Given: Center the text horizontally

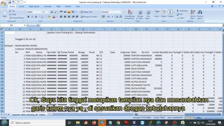Looking at the screenshot, I should coord(65,17).
